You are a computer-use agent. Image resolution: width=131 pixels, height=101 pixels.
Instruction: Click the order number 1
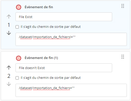click(x=9, y=25)
